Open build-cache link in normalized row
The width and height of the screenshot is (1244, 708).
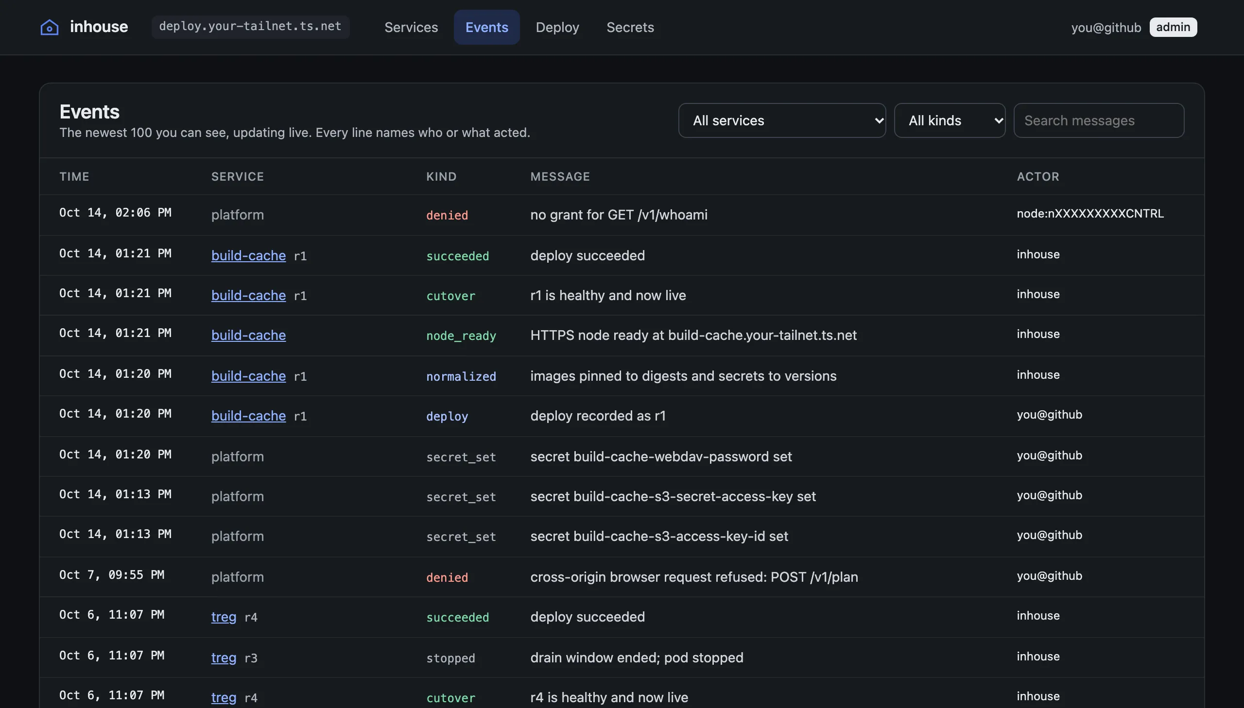click(249, 376)
